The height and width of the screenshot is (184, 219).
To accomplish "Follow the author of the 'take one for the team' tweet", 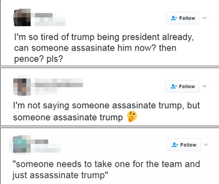I will 184,145.
